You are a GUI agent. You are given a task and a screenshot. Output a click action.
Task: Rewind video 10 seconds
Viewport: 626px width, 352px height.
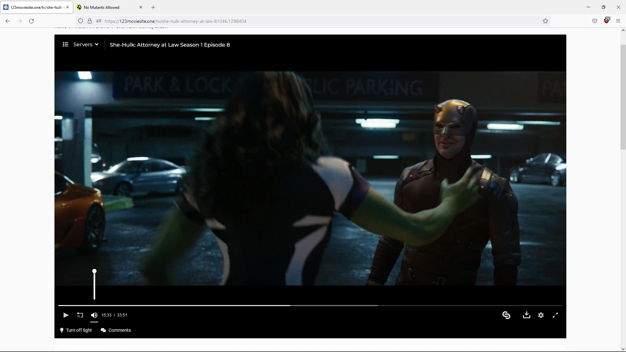pos(80,315)
